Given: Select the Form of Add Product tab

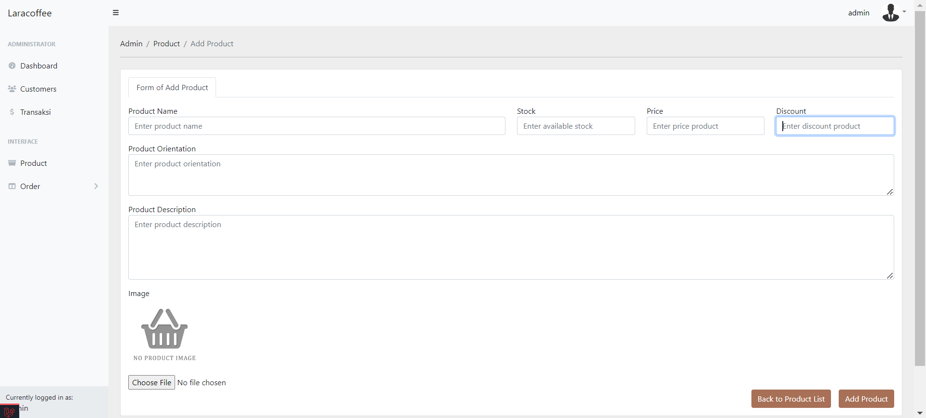Looking at the screenshot, I should 172,87.
